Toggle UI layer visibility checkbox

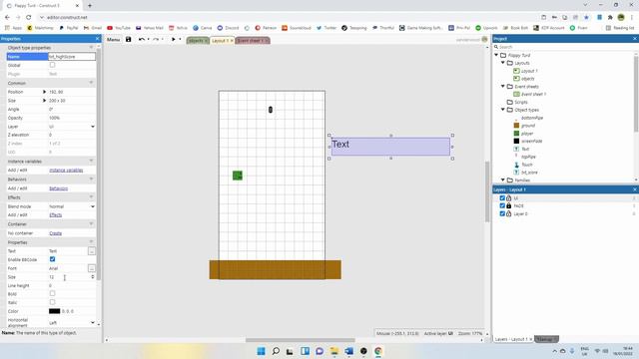(x=502, y=198)
